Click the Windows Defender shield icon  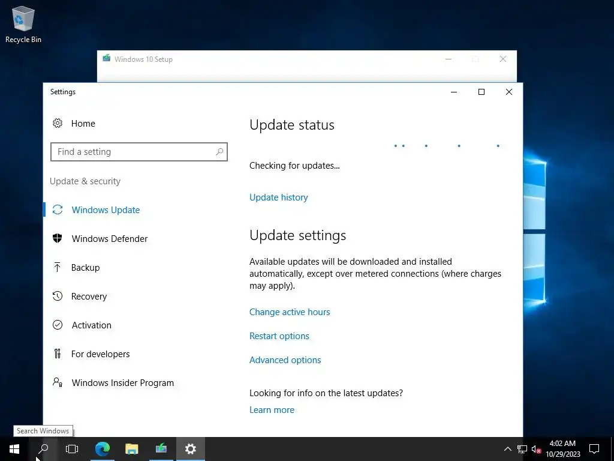click(x=58, y=238)
